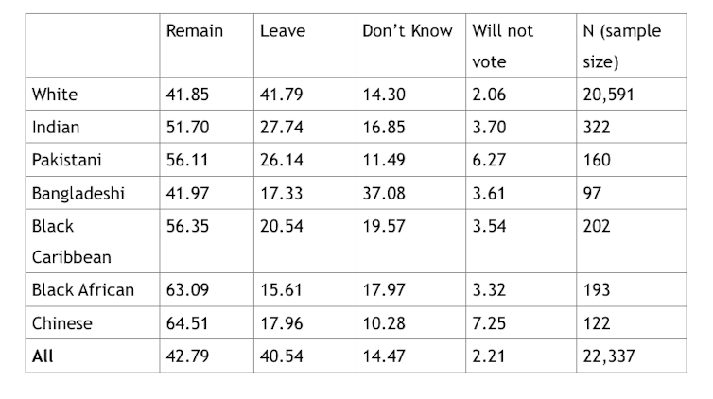
Task: Select the Chinese row label
Action: point(61,323)
